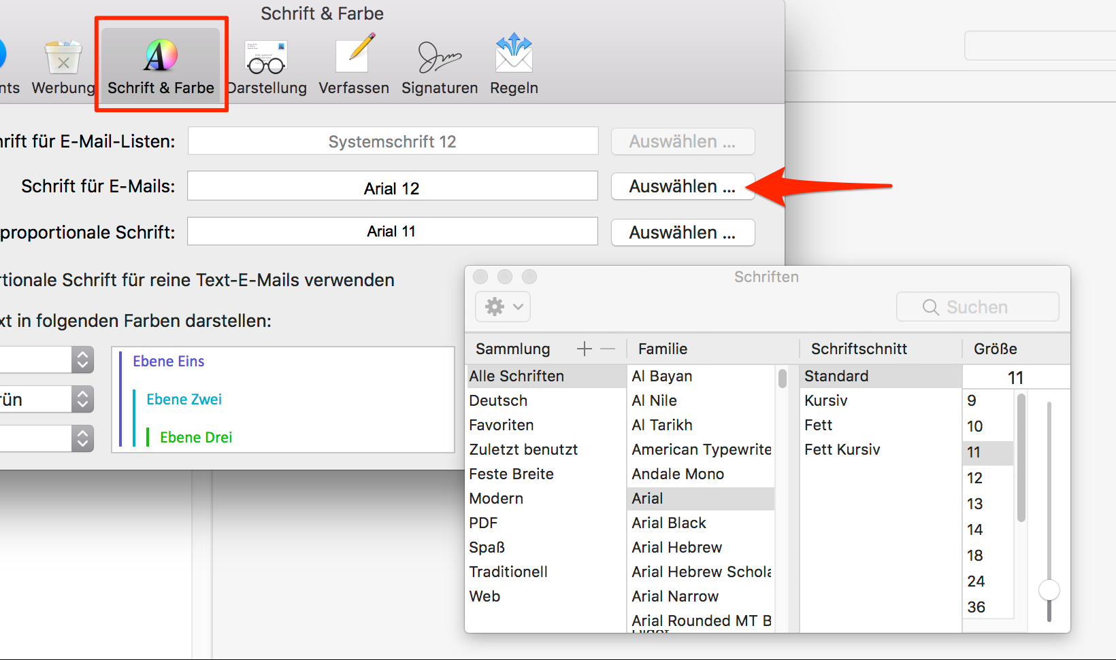Pick font size 18
The image size is (1116, 660).
coord(988,555)
